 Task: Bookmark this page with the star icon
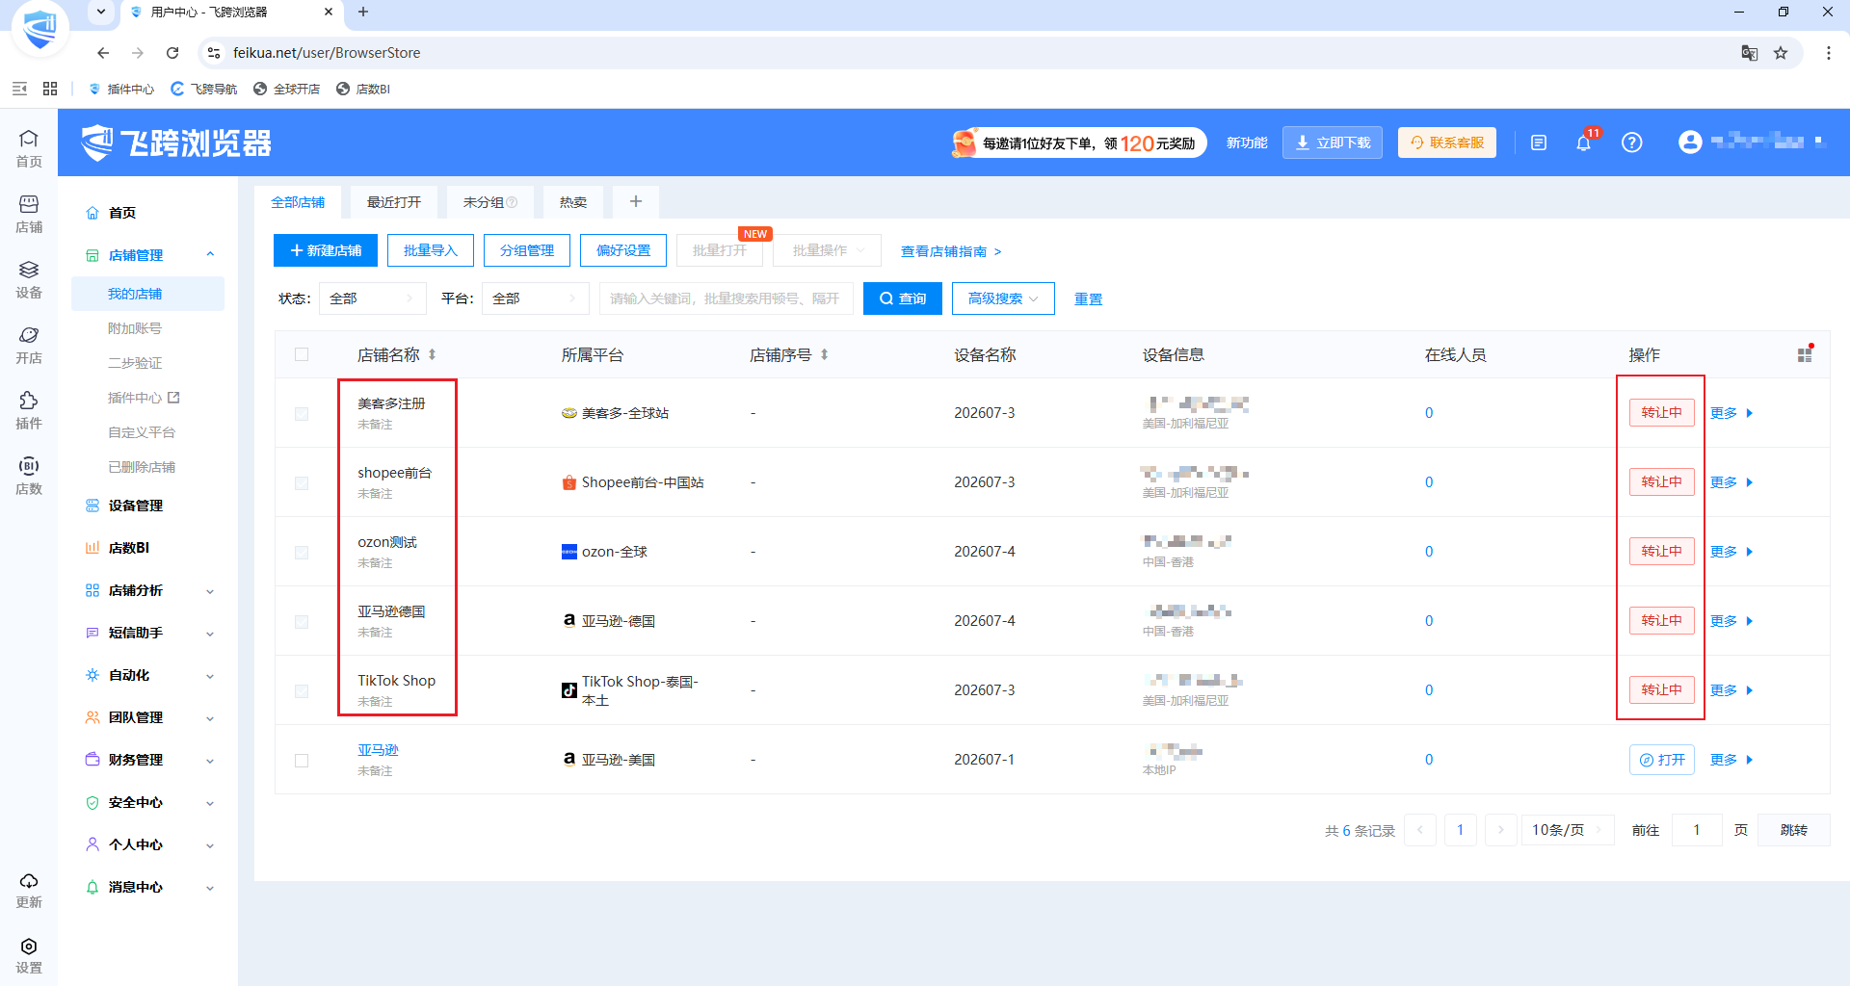[x=1781, y=53]
